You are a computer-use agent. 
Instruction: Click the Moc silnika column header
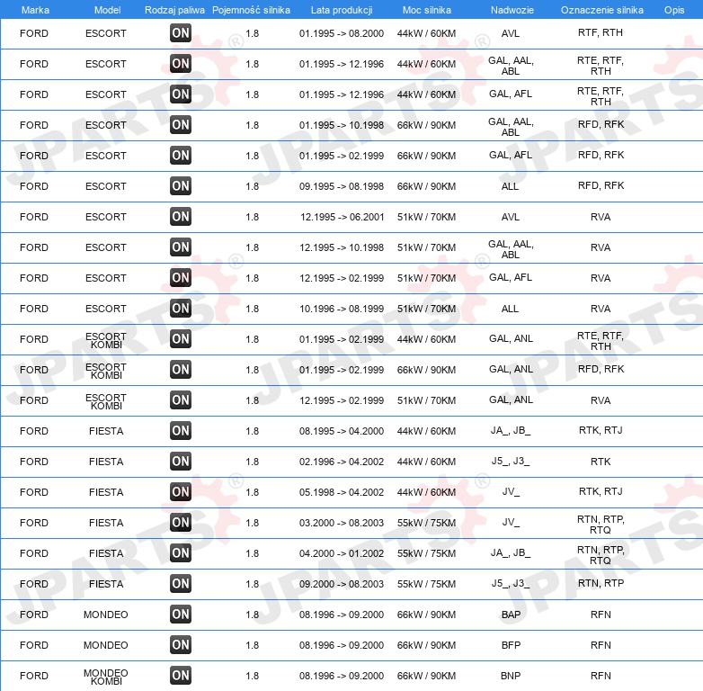point(427,10)
